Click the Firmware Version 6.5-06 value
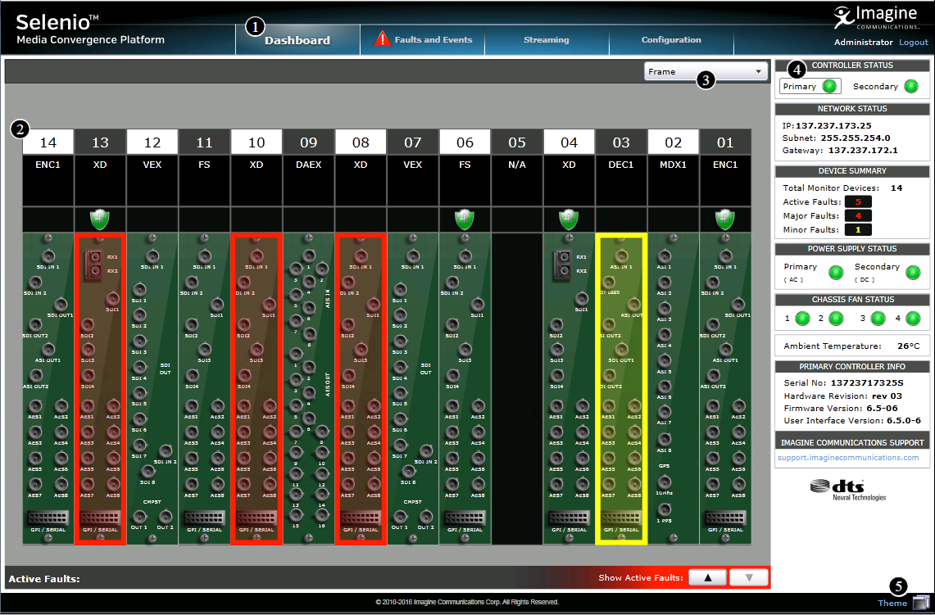The width and height of the screenshot is (935, 615). point(881,408)
